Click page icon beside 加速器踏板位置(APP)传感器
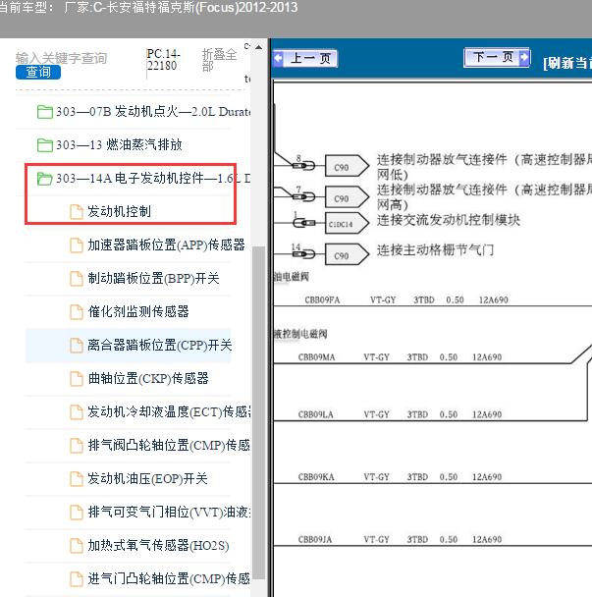 77,245
